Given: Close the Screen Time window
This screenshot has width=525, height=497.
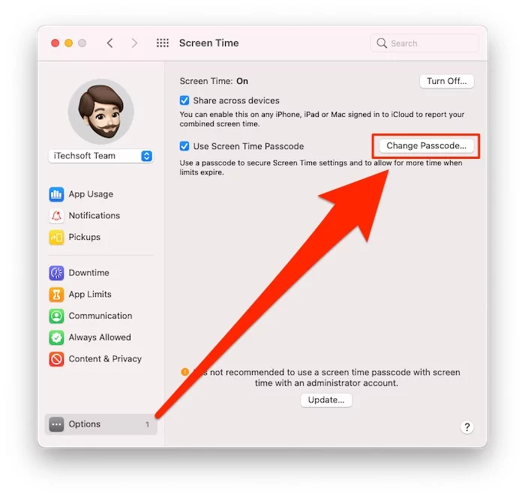Looking at the screenshot, I should (55, 43).
